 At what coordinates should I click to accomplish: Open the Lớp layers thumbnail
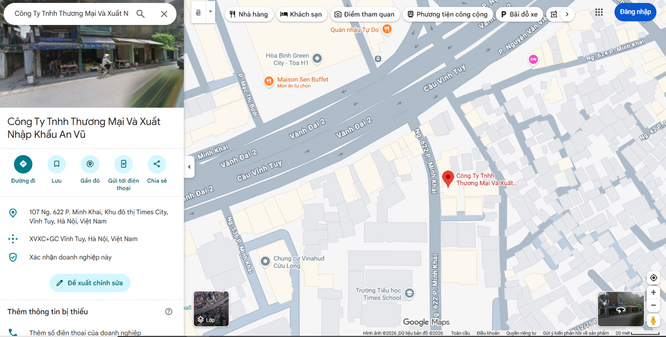pyautogui.click(x=211, y=309)
